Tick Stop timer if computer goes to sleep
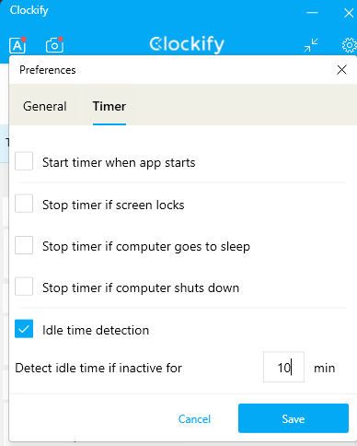Viewport: 357px width, 446px height. click(x=24, y=245)
